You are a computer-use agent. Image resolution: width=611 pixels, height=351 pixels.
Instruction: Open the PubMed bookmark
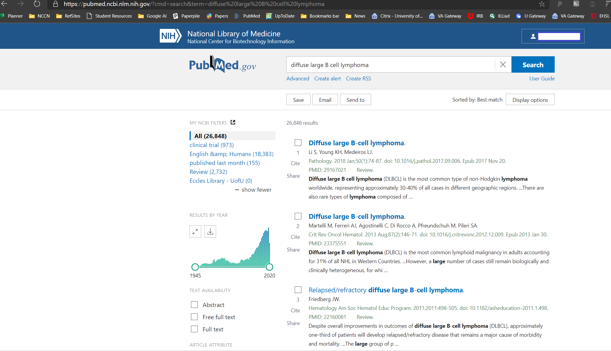(x=247, y=16)
